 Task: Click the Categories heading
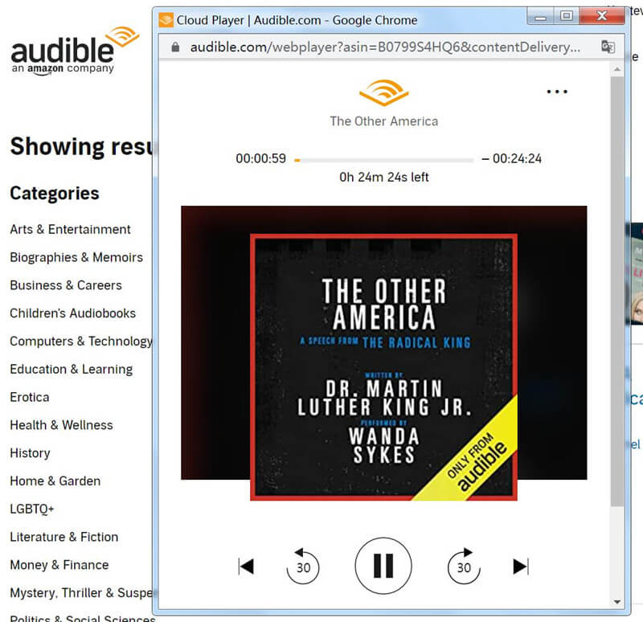tap(55, 193)
